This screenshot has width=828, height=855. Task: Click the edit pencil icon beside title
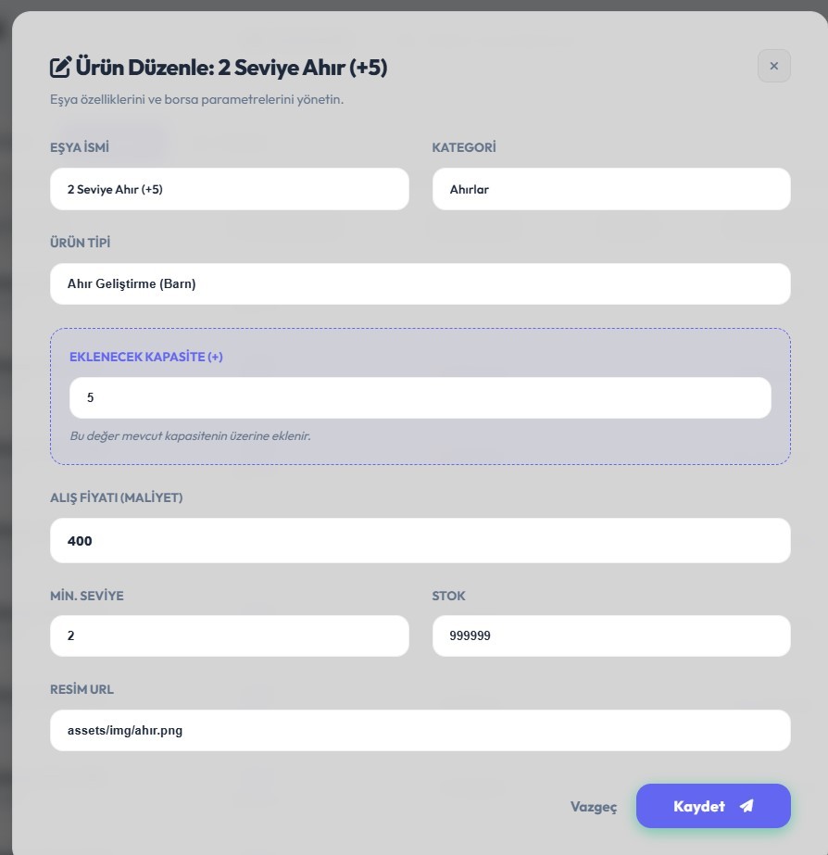pos(60,67)
